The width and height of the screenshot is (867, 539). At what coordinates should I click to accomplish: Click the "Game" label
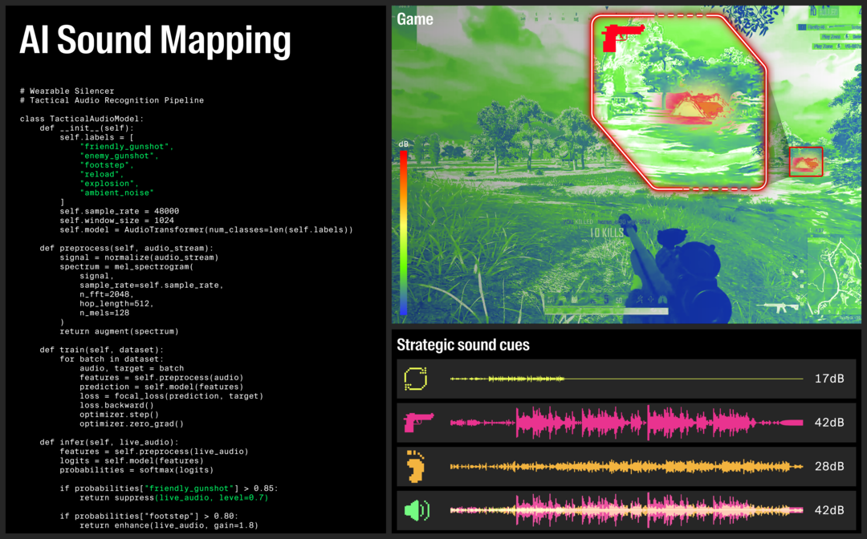[x=415, y=19]
